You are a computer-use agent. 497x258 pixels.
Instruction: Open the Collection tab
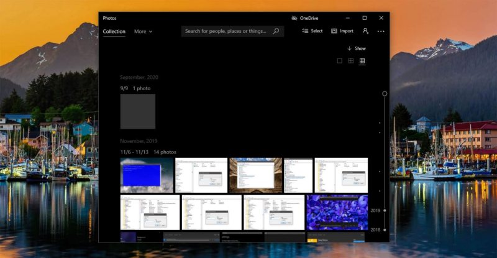pyautogui.click(x=114, y=31)
